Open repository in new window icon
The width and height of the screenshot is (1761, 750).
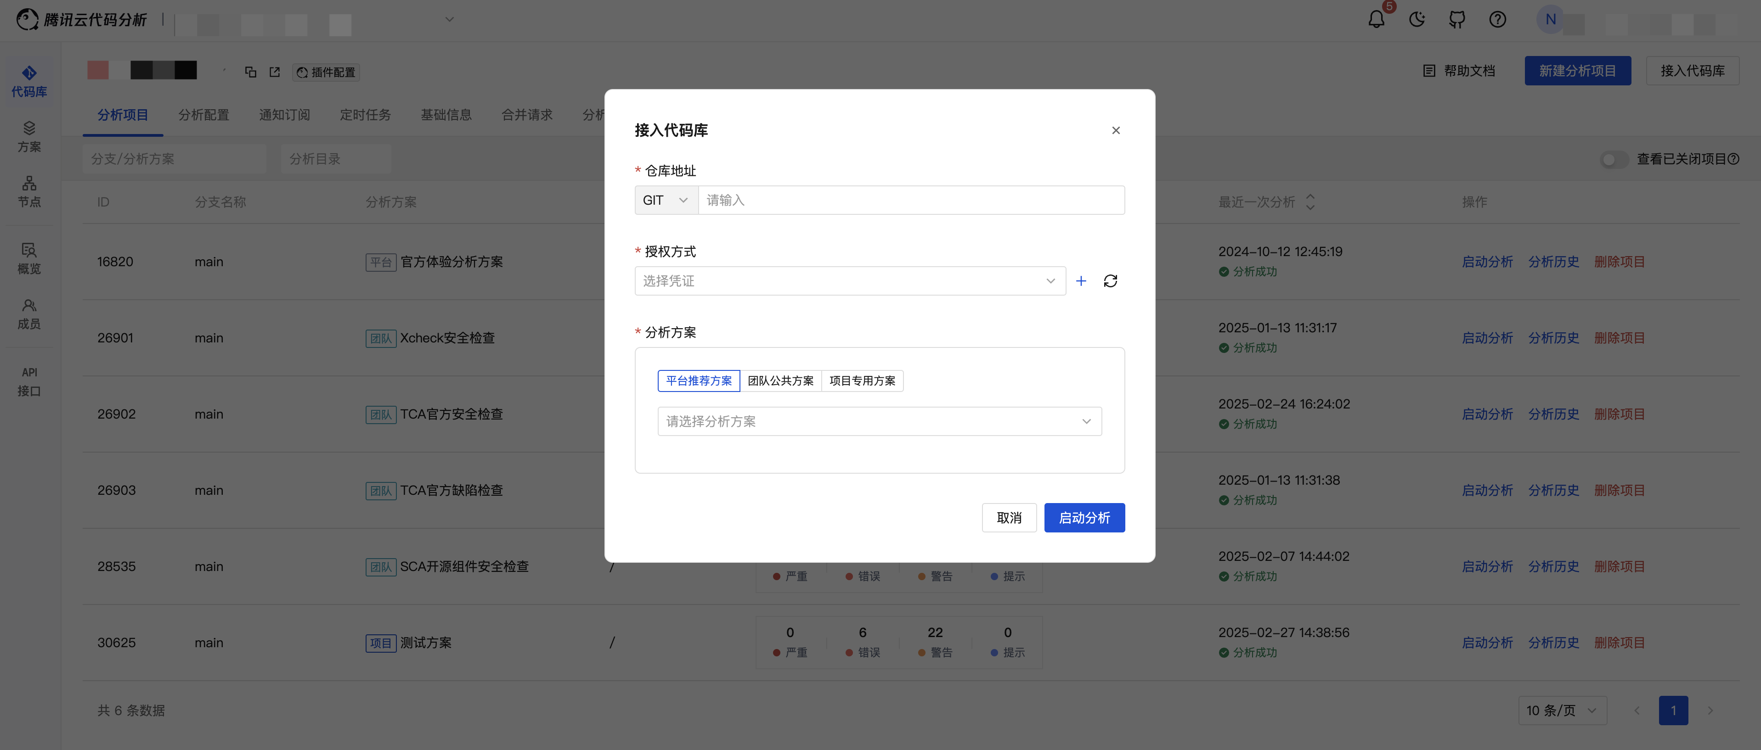[x=274, y=72]
